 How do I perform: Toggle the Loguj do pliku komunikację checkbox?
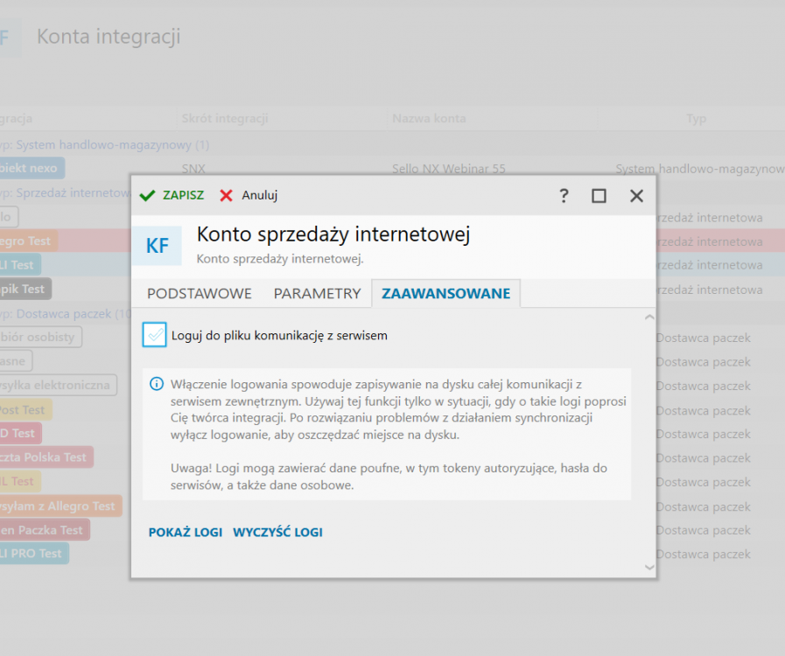155,335
